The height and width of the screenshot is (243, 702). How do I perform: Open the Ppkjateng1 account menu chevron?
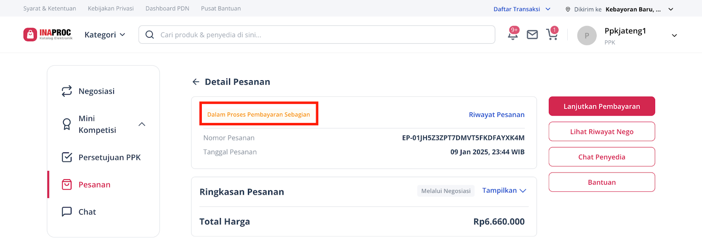(x=674, y=35)
